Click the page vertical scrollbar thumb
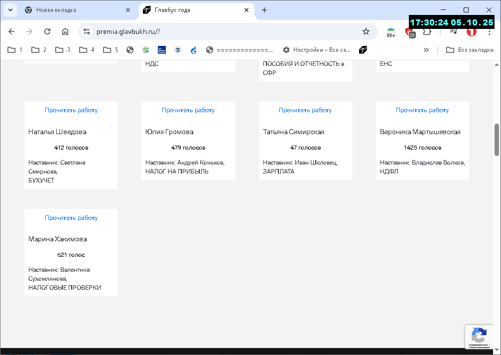The height and width of the screenshot is (355, 501). (497, 140)
